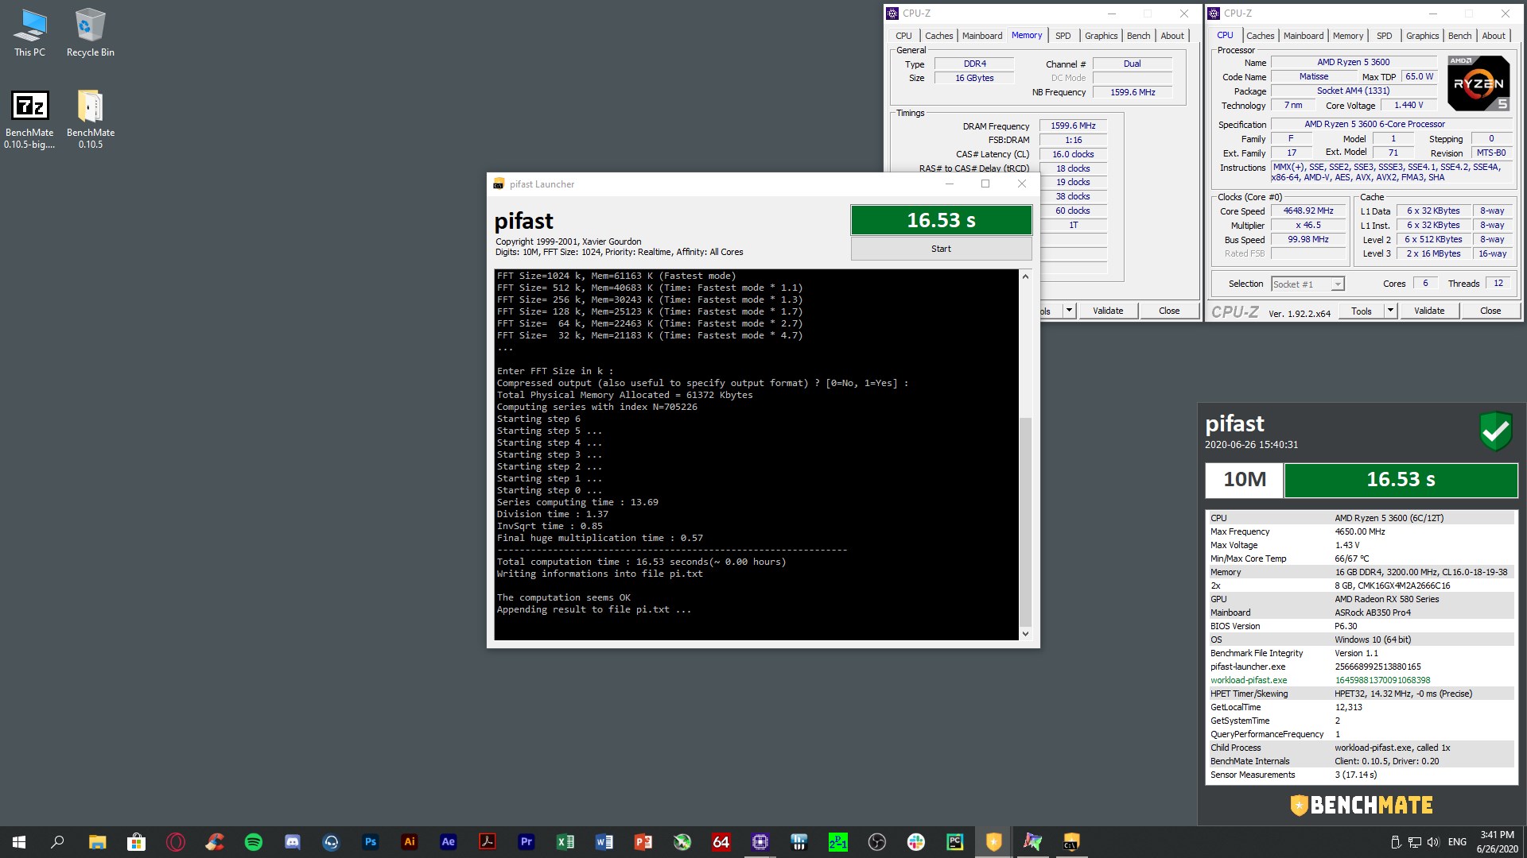Open PyCharm from taskbar

pyautogui.click(x=954, y=842)
